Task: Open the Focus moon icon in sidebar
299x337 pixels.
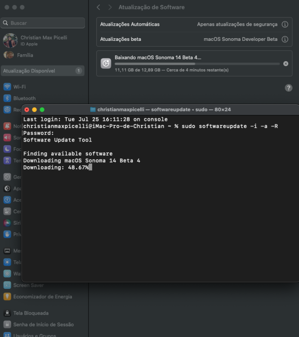Action: (x=7, y=149)
